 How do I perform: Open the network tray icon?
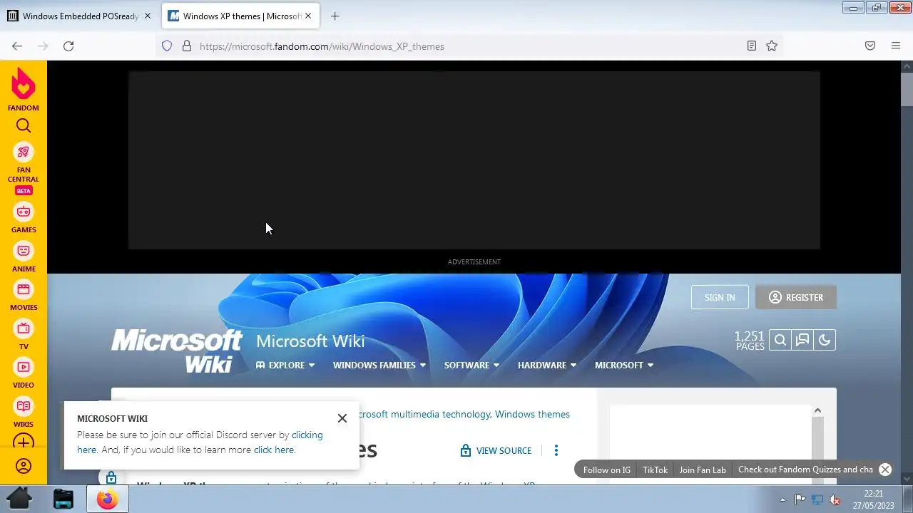[x=817, y=499]
